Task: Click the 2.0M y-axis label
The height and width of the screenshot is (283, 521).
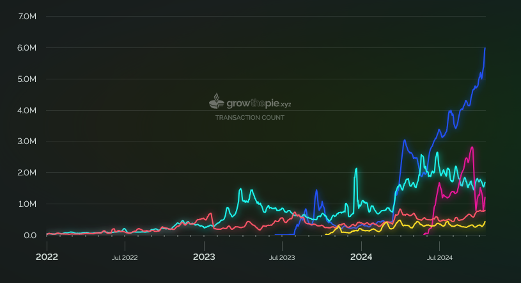Action: pyautogui.click(x=27, y=172)
